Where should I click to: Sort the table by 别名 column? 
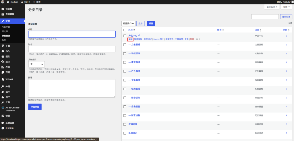click(258, 30)
